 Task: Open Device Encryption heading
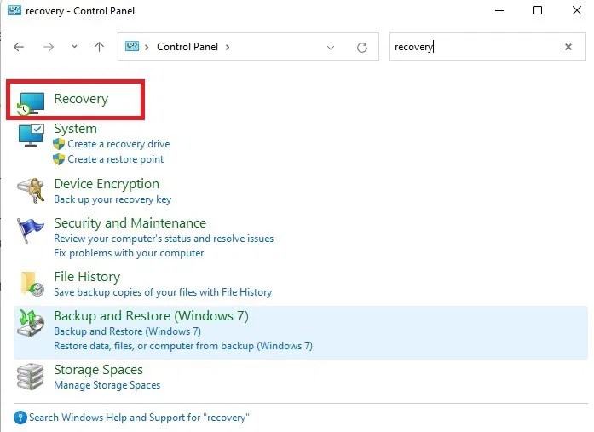click(x=107, y=184)
